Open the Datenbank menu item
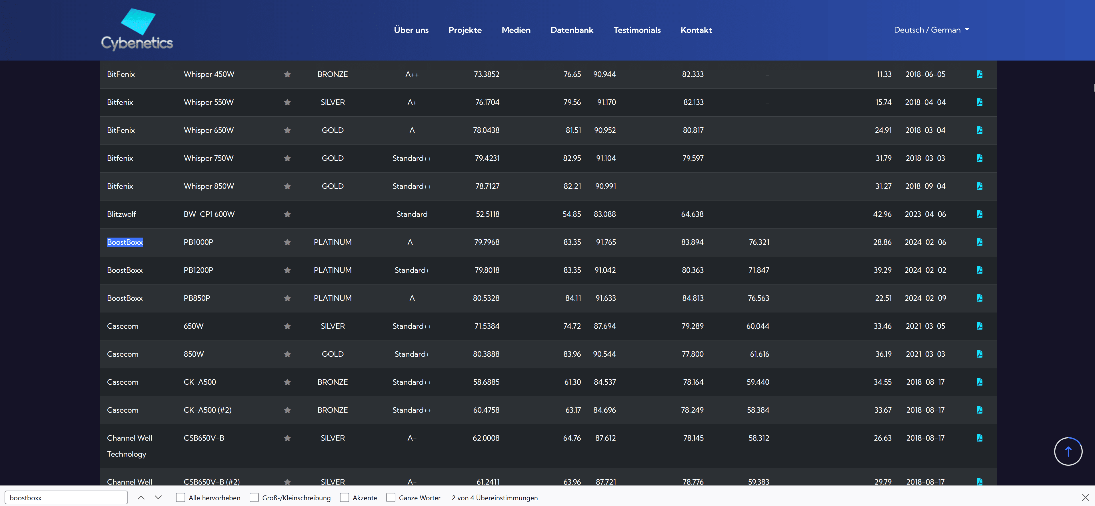 click(x=571, y=30)
